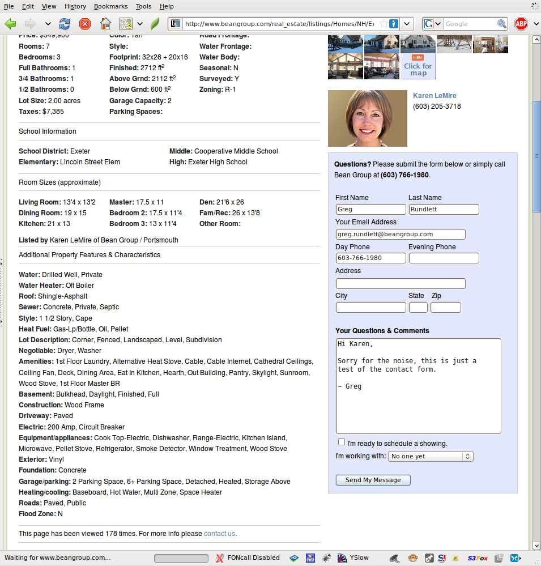Click the Google search box
This screenshot has height=566, width=541.
pyautogui.click(x=470, y=24)
